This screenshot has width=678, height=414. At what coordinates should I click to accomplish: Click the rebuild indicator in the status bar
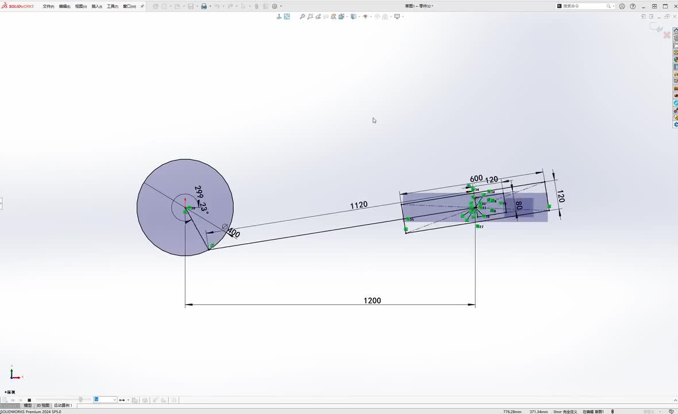[612, 412]
